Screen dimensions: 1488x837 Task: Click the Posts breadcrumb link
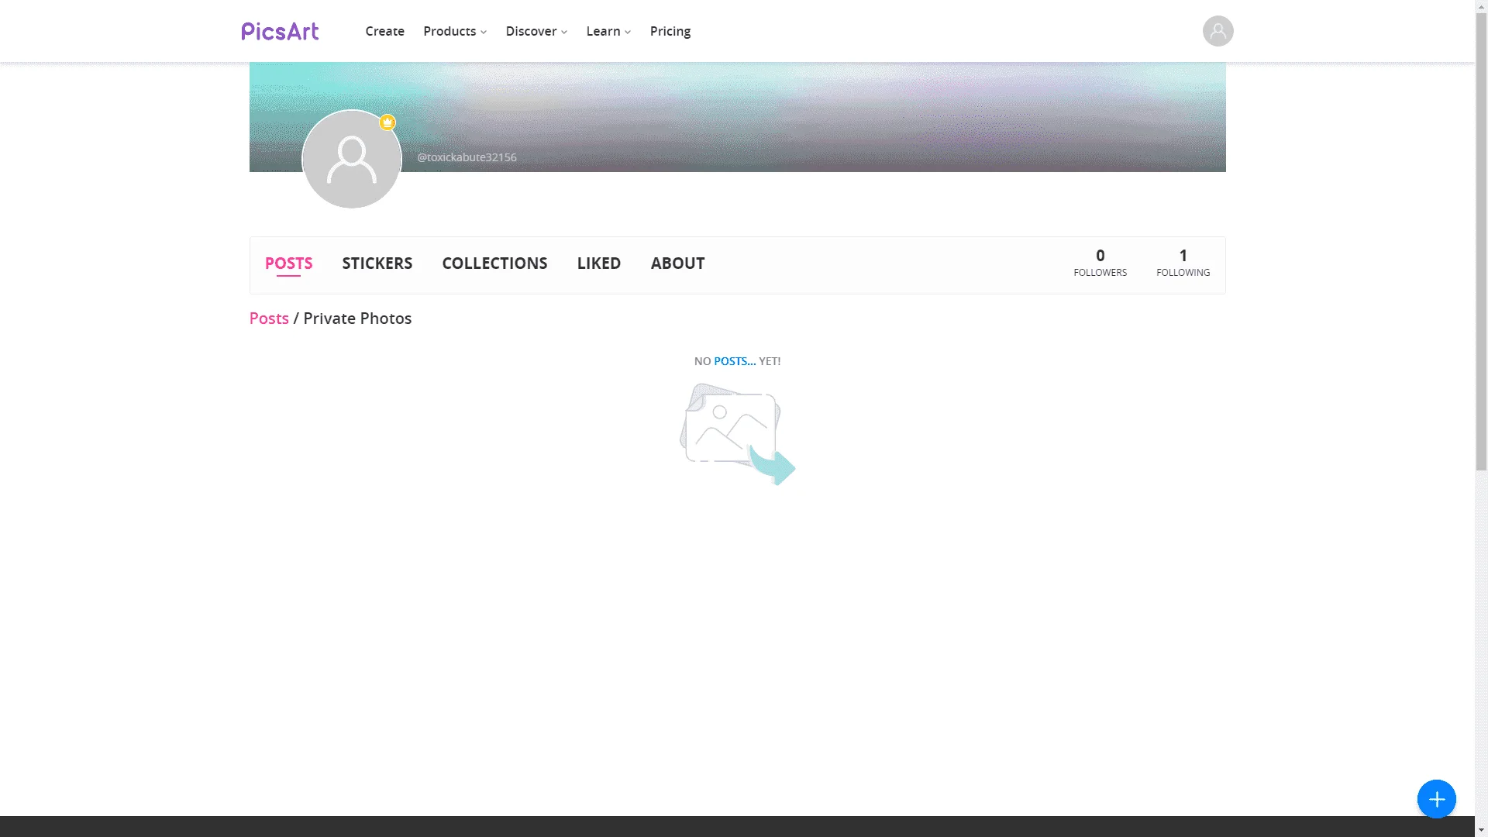point(269,319)
